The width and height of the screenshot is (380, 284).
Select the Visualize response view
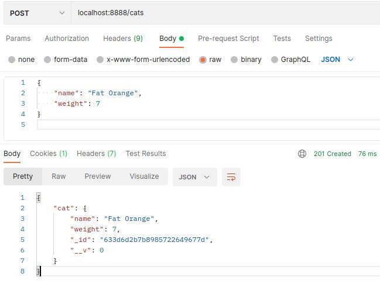144,176
